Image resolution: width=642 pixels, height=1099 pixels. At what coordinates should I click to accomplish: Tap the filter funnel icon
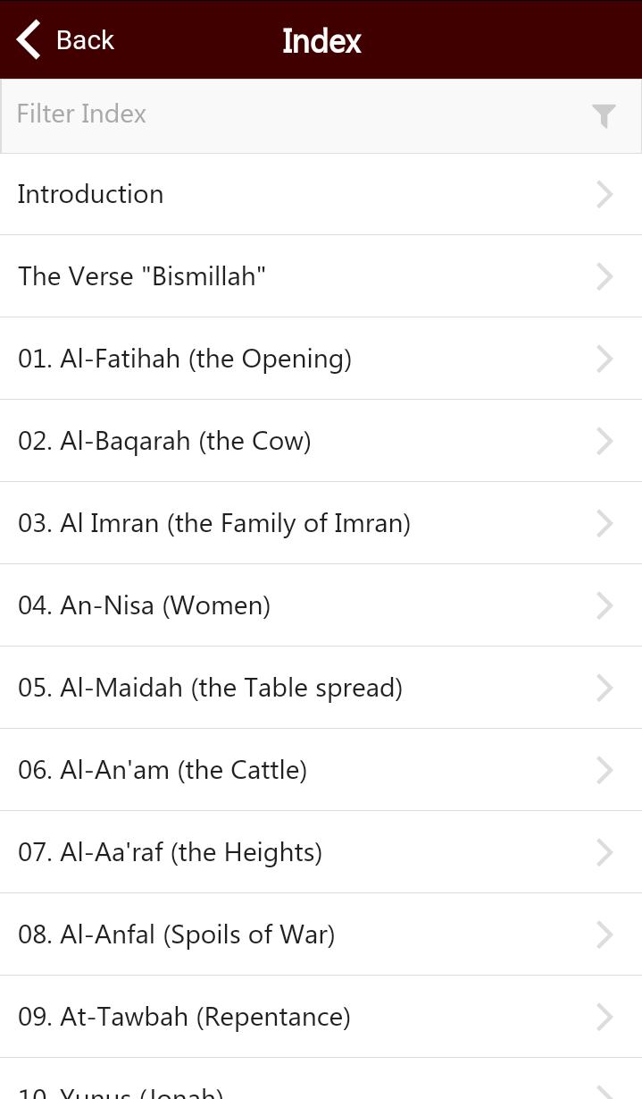point(604,115)
